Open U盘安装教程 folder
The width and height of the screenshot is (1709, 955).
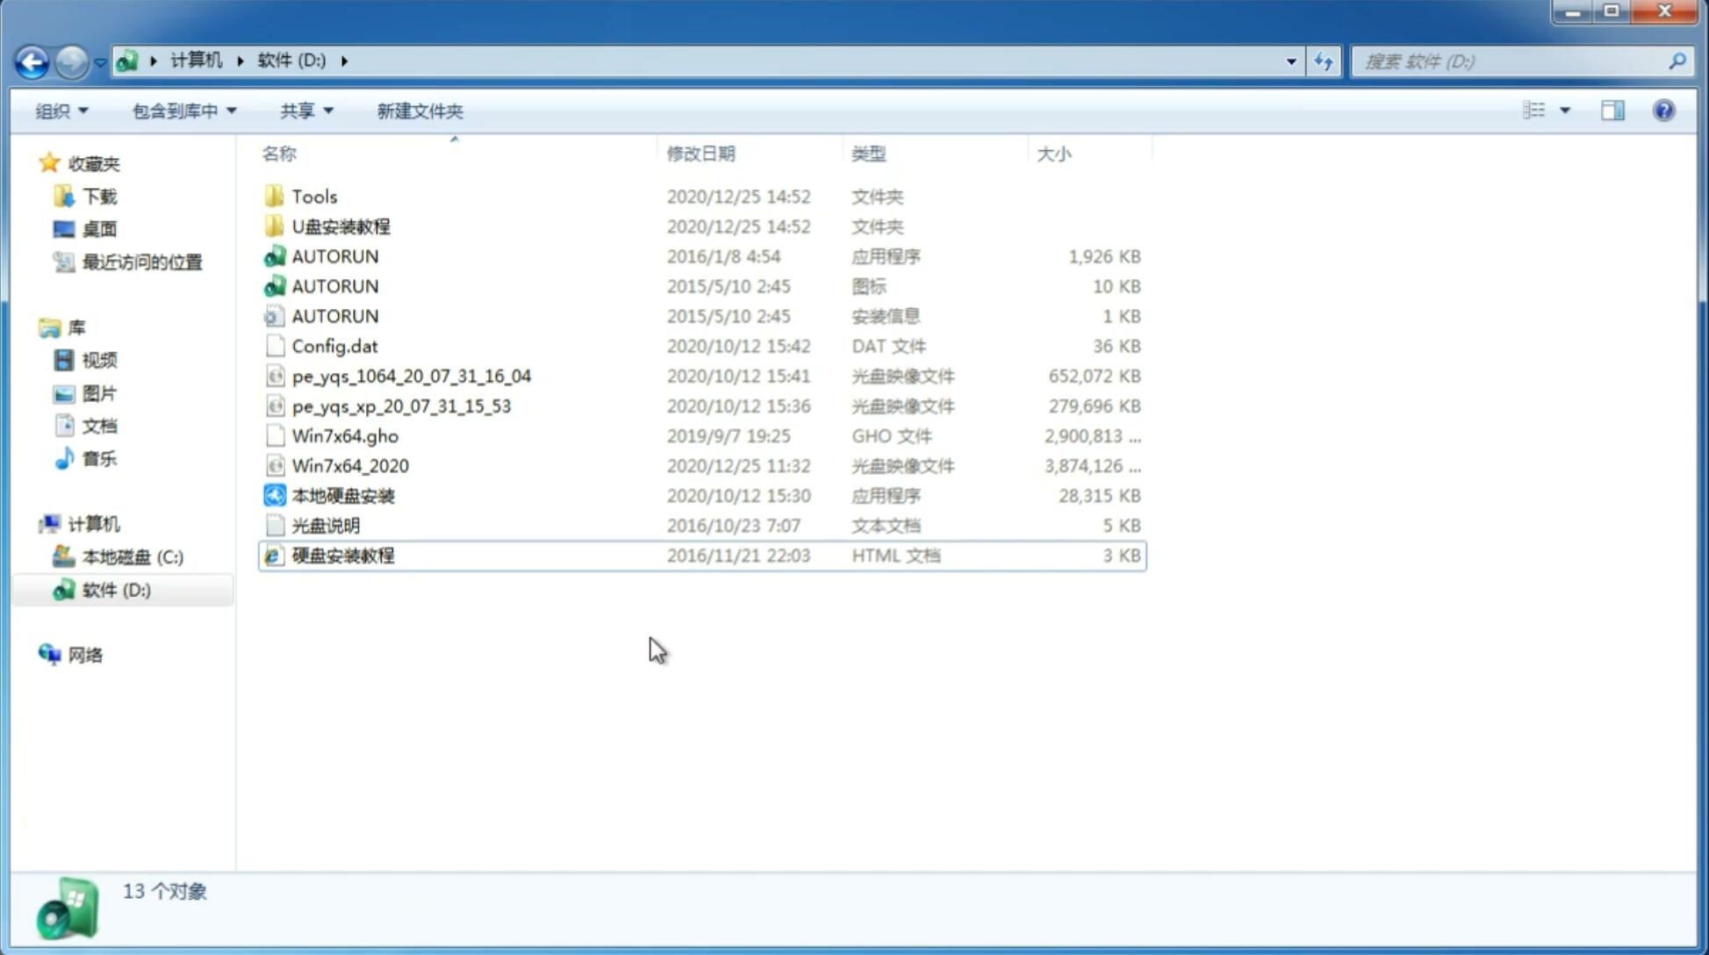pos(341,226)
